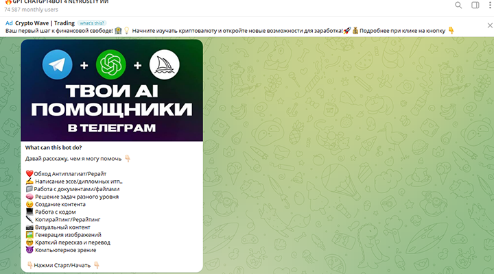This screenshot has width=494, height=274.
Task: Click the heart icon beside Обход Антиплагиат/Рерайт
Action: point(30,174)
